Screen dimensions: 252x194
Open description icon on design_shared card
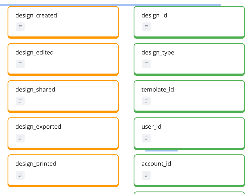click(20, 101)
